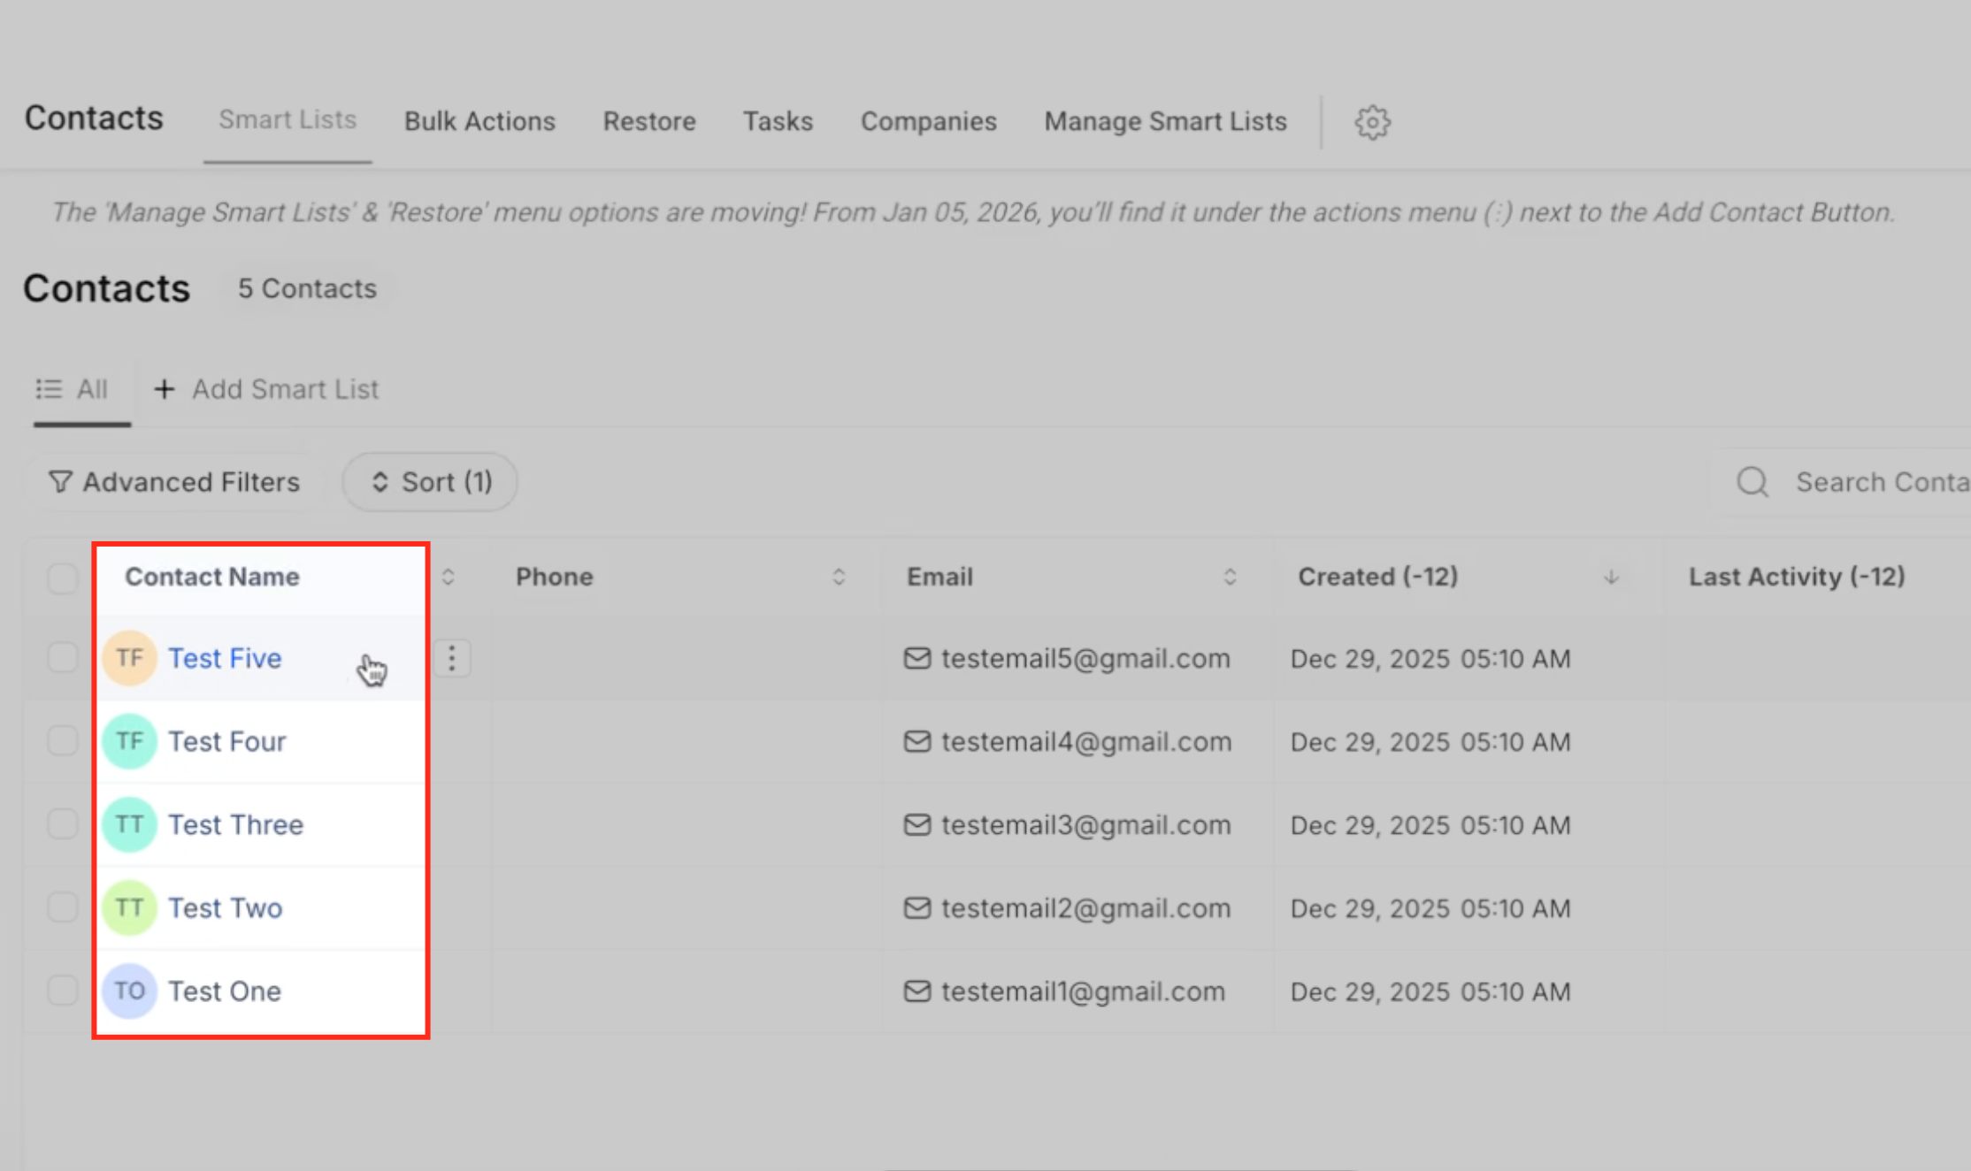Open contacts settings gear icon

click(1372, 122)
